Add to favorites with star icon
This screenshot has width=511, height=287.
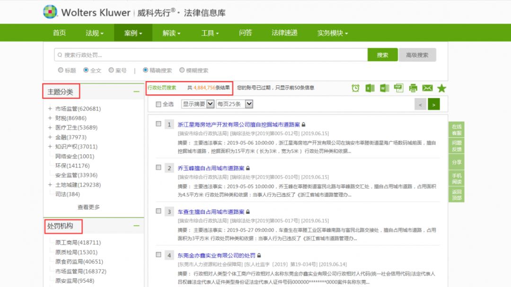pyautogui.click(x=441, y=88)
